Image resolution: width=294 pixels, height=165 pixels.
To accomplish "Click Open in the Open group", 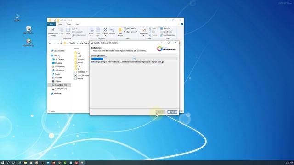I will [x=153, y=28].
